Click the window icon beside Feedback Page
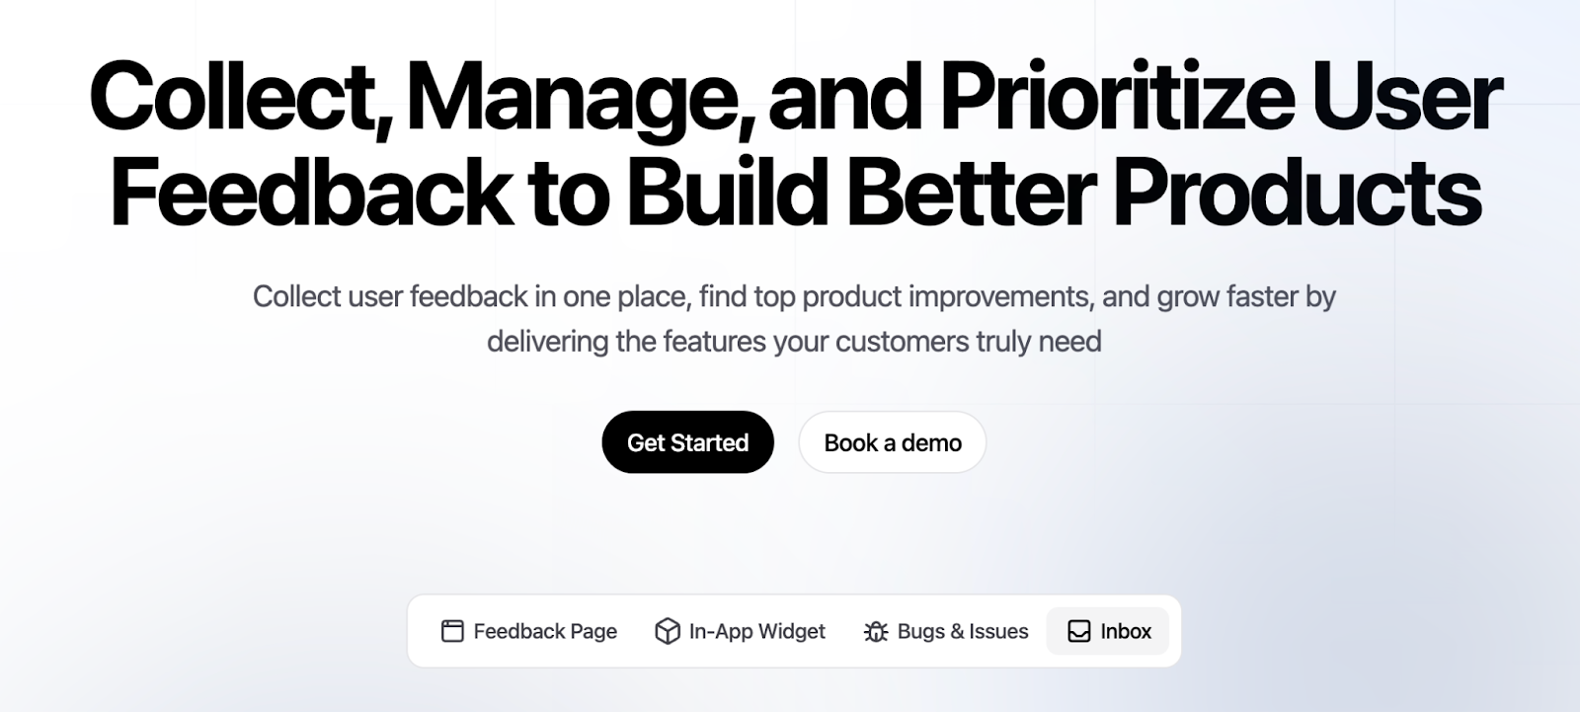Screen dimensions: 1580x712 452,631
